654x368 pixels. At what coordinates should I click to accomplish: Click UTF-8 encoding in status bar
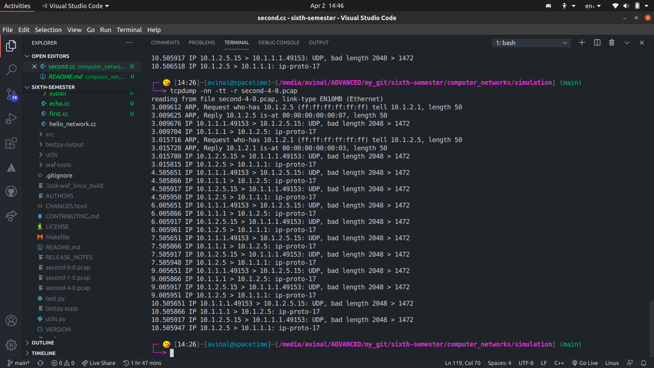coord(526,363)
